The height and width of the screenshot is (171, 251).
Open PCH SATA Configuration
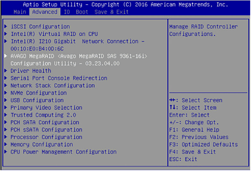(44, 122)
